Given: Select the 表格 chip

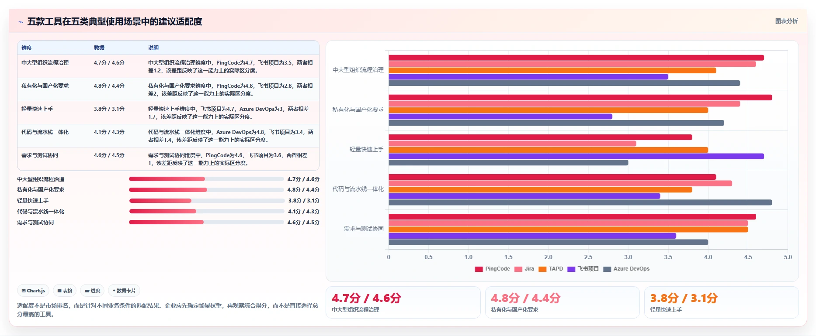Looking at the screenshot, I should 65,291.
